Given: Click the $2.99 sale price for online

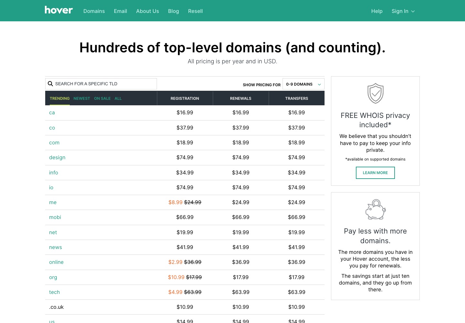Looking at the screenshot, I should 175,262.
